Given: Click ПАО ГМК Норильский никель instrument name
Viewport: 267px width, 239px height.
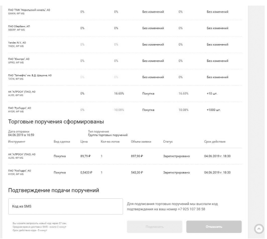Looking at the screenshot, I should (x=29, y=10).
